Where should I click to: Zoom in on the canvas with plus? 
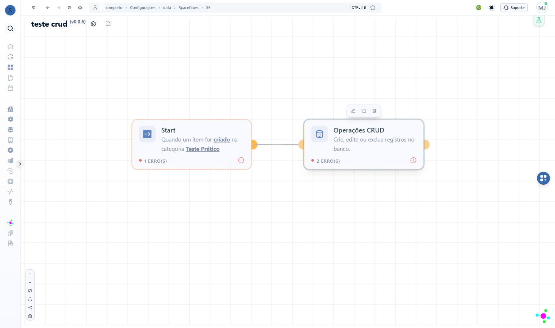pos(30,274)
